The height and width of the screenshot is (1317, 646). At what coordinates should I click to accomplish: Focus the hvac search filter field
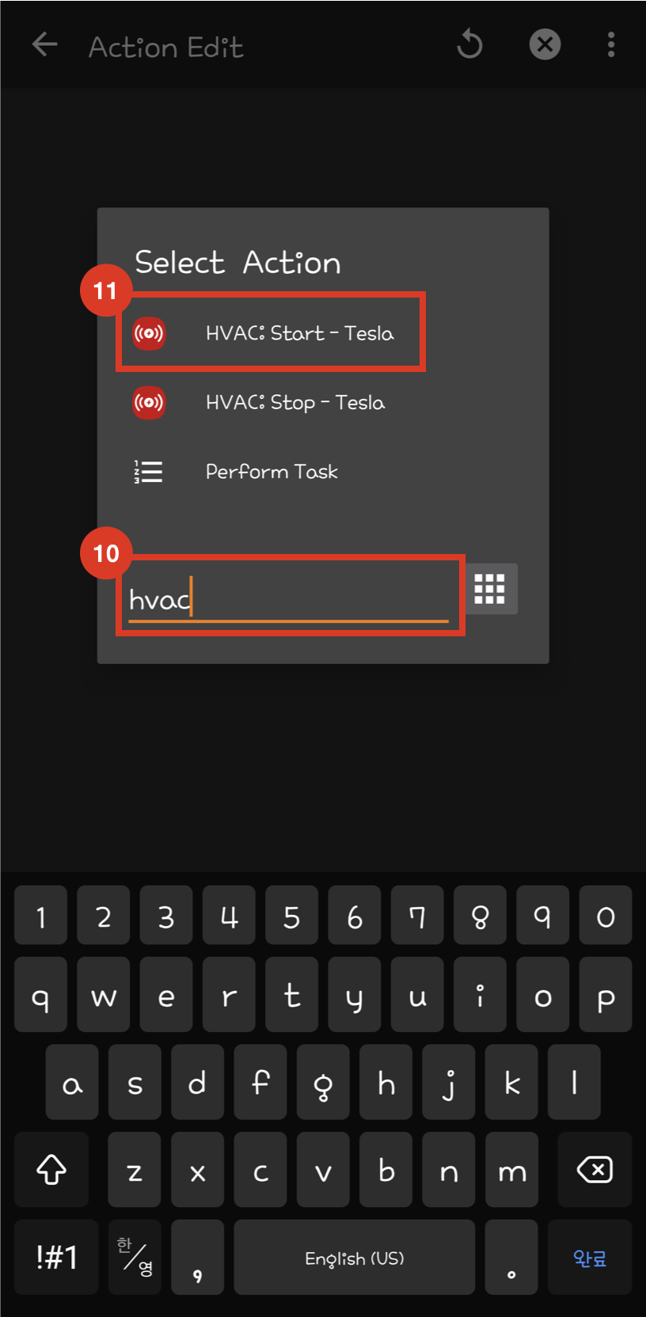click(x=288, y=599)
